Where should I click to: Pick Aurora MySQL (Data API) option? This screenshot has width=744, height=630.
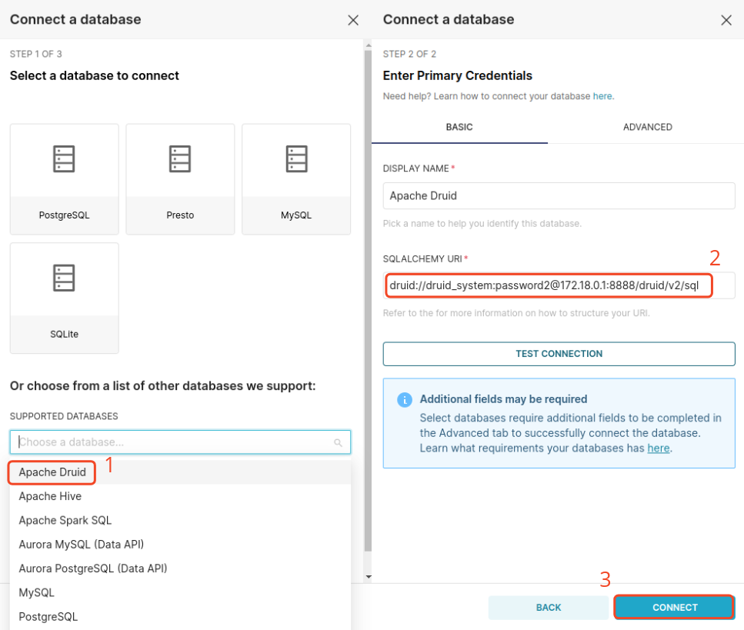(x=82, y=545)
